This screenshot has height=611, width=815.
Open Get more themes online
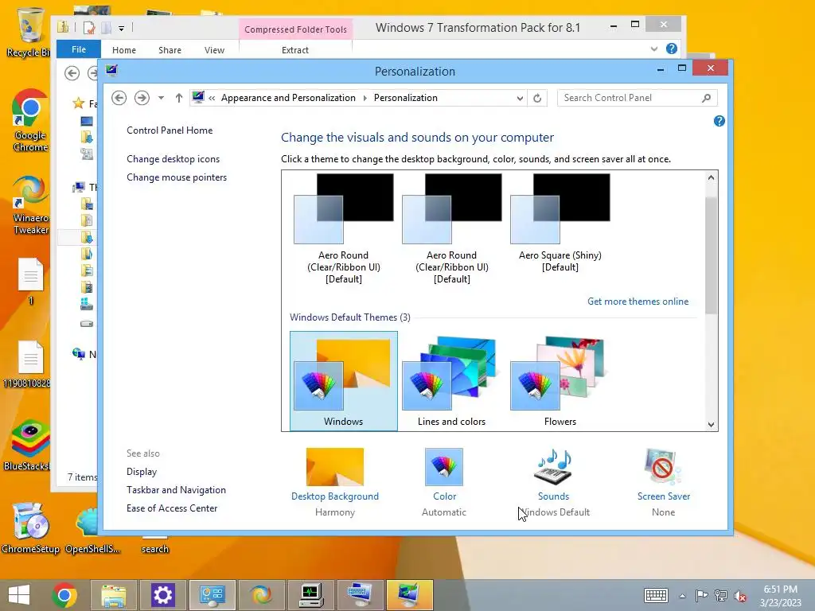[x=638, y=302]
